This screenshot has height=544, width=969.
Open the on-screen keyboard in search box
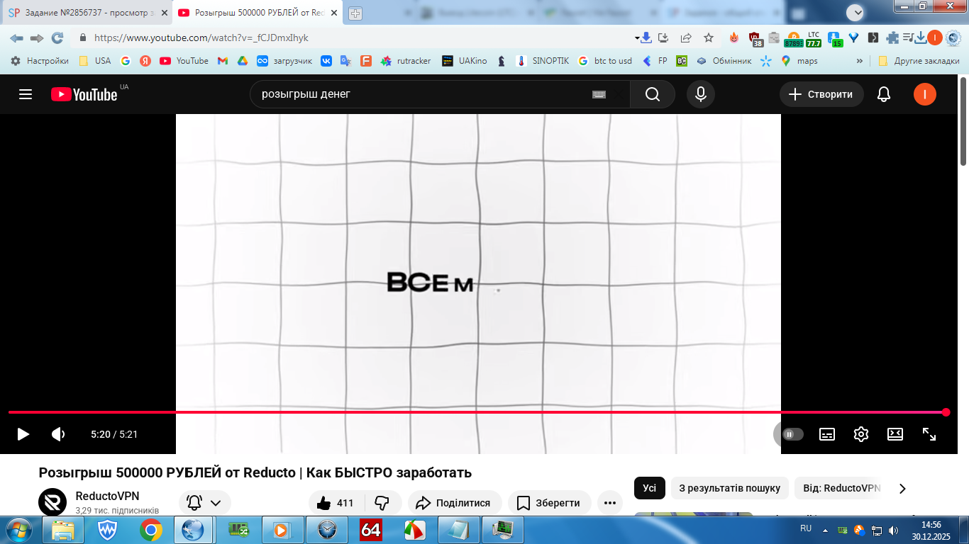click(x=599, y=94)
